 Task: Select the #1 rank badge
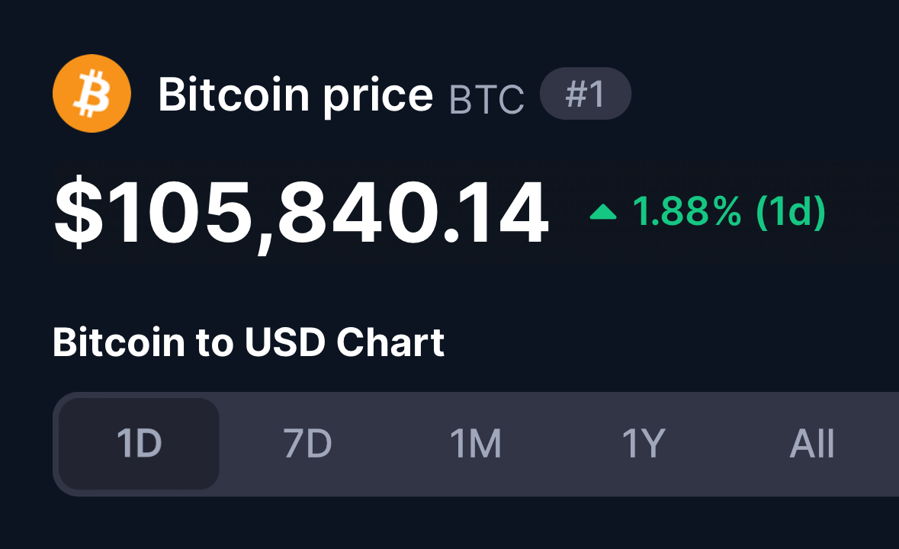[x=586, y=94]
